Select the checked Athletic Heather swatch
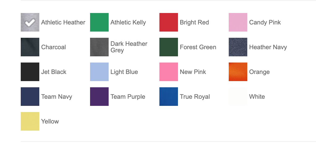The width and height of the screenshot is (316, 143). [x=30, y=22]
